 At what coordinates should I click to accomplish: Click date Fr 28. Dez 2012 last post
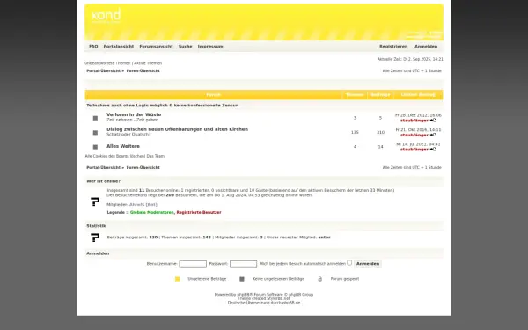[418, 115]
